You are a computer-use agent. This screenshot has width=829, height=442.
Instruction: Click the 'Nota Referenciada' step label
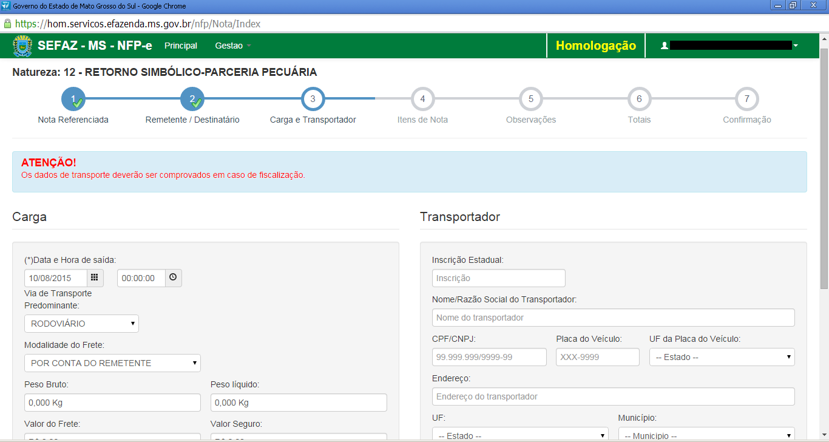73,120
